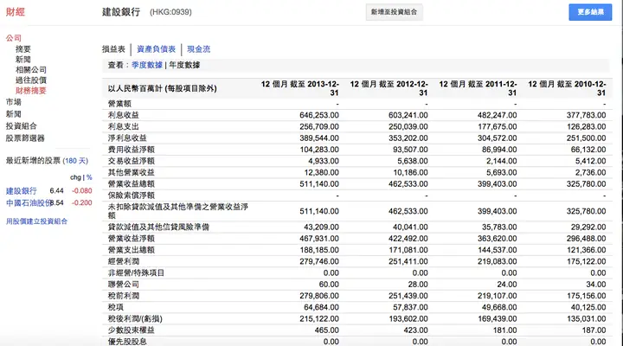Open 過往股價 sidebar link
Screen dimensions: 623x346
coord(31,80)
